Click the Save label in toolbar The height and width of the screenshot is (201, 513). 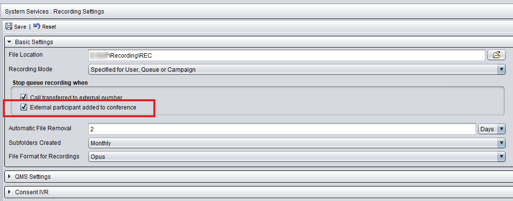pyautogui.click(x=20, y=27)
